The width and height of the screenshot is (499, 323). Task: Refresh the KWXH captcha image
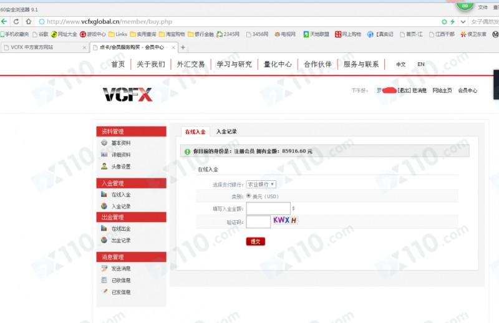pyautogui.click(x=285, y=220)
